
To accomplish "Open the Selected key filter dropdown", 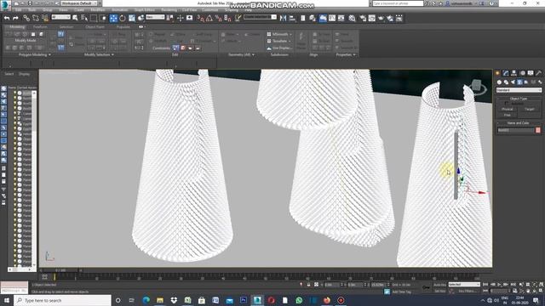I will (464, 285).
